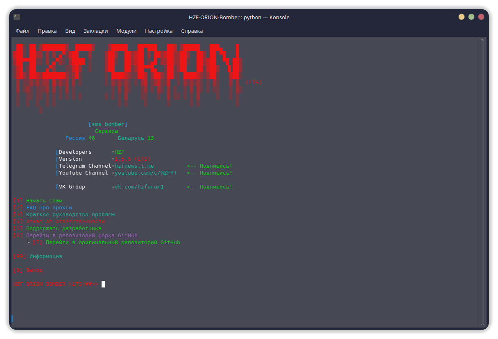This screenshot has height=339, width=498.
Task: Click the 'VK Group' label
Action: [x=72, y=186]
